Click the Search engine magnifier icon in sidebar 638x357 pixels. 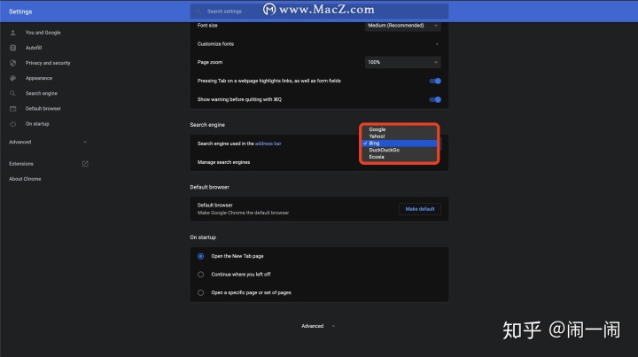[x=13, y=94]
